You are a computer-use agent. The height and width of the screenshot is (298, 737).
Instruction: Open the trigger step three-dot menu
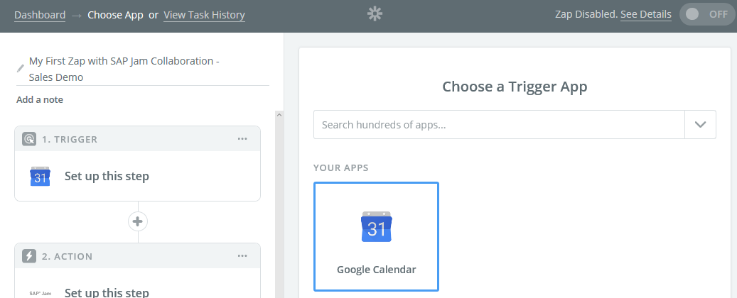pos(242,139)
